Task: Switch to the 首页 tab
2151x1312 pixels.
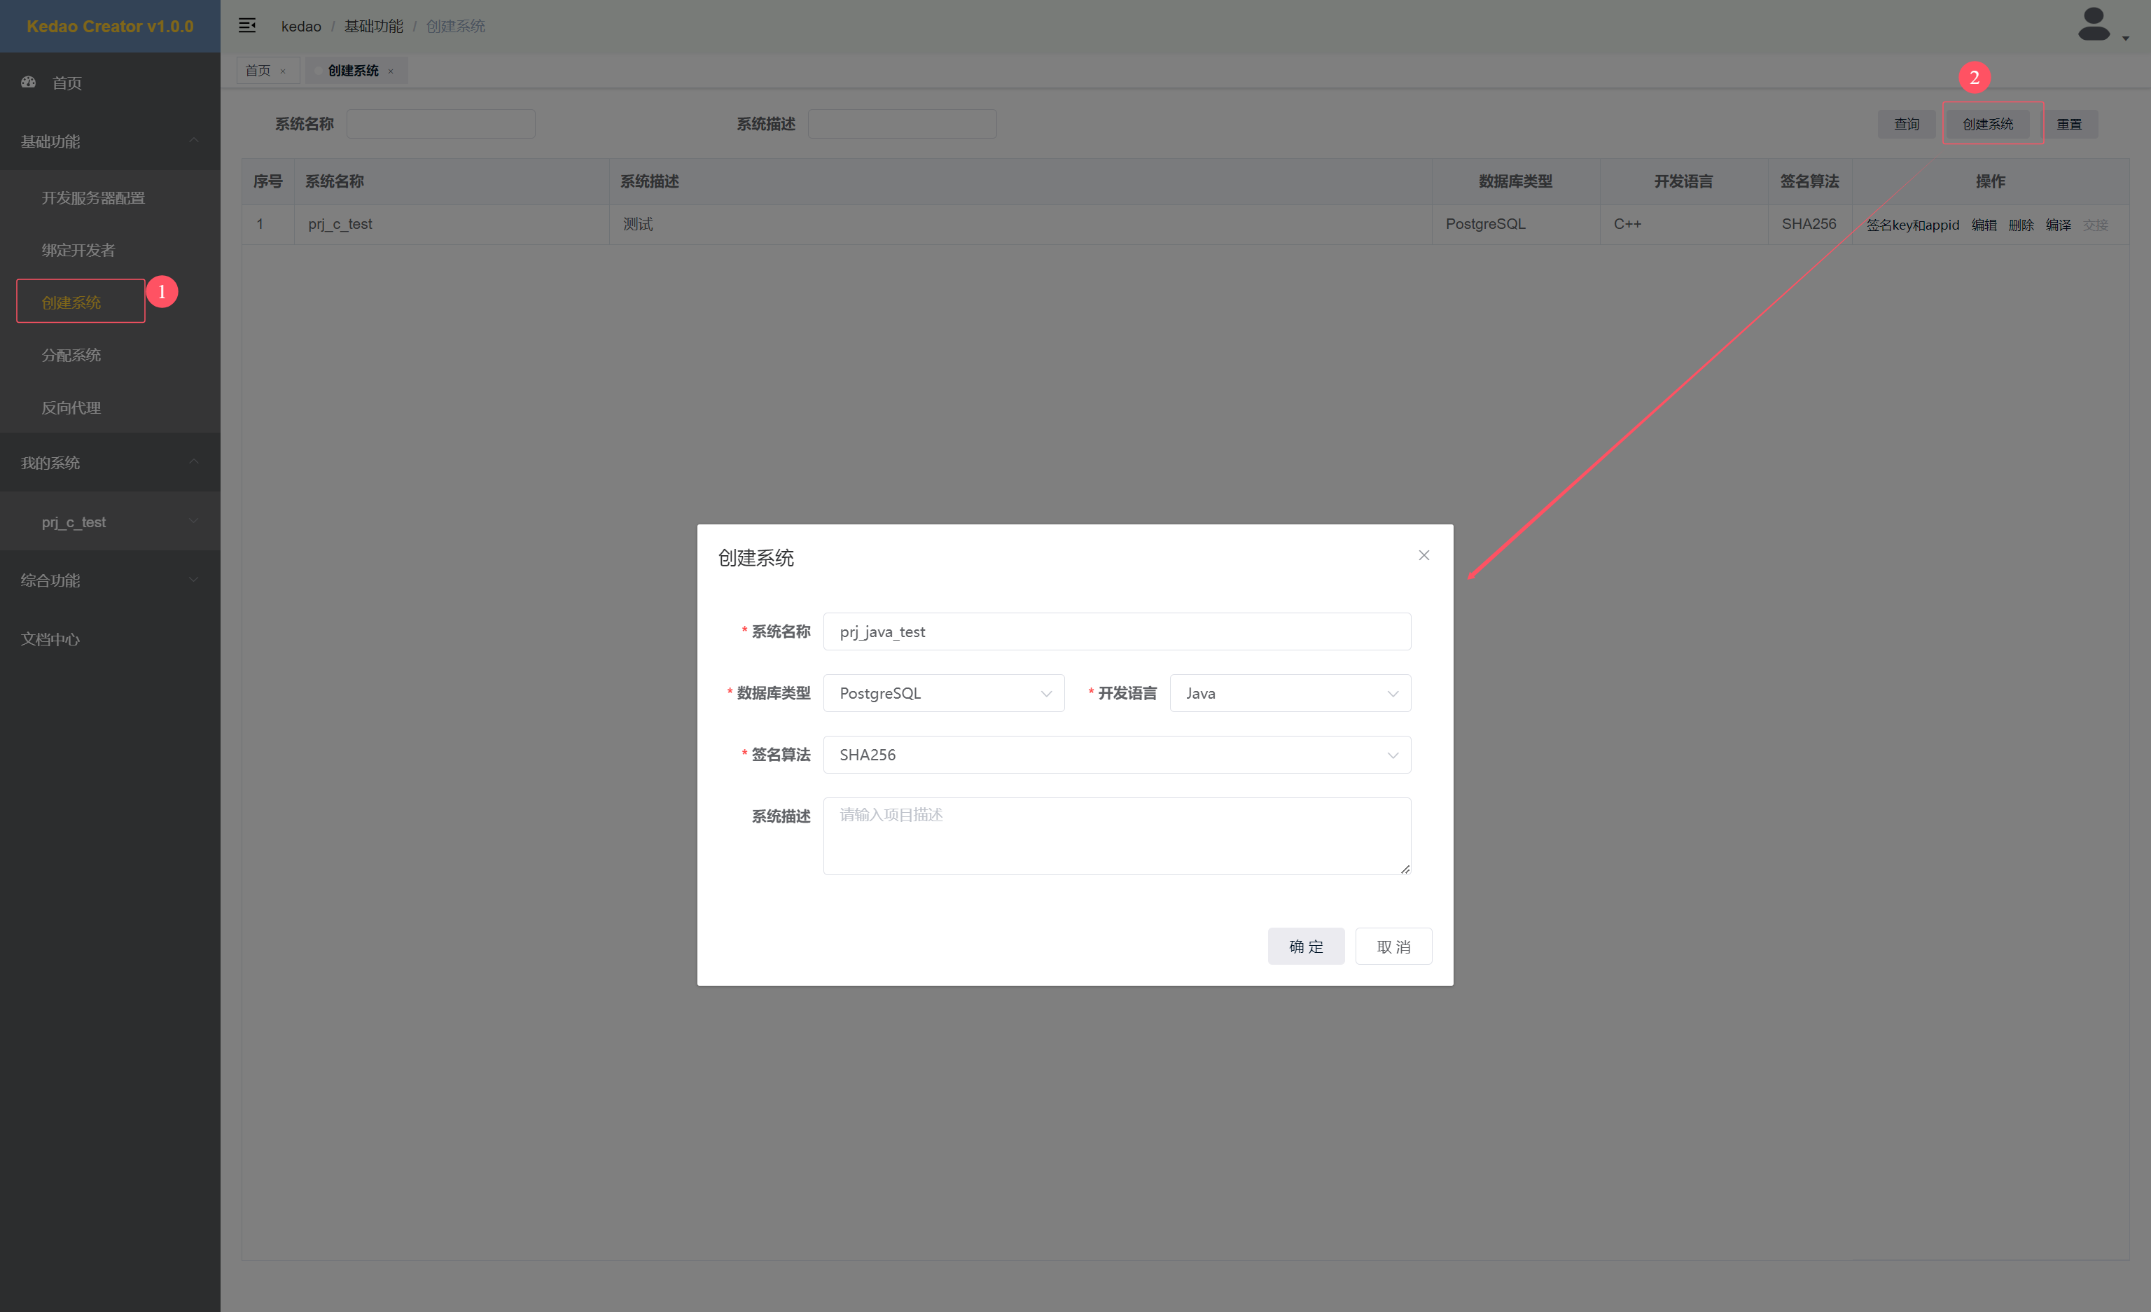Action: point(258,71)
